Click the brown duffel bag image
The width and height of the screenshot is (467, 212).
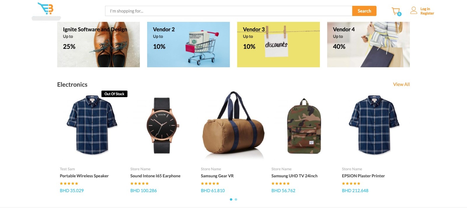(x=233, y=125)
